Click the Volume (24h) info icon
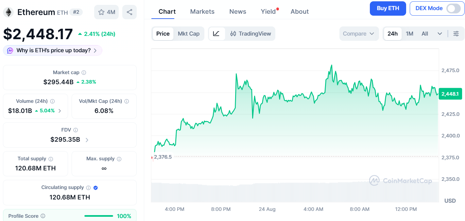 pyautogui.click(x=52, y=101)
